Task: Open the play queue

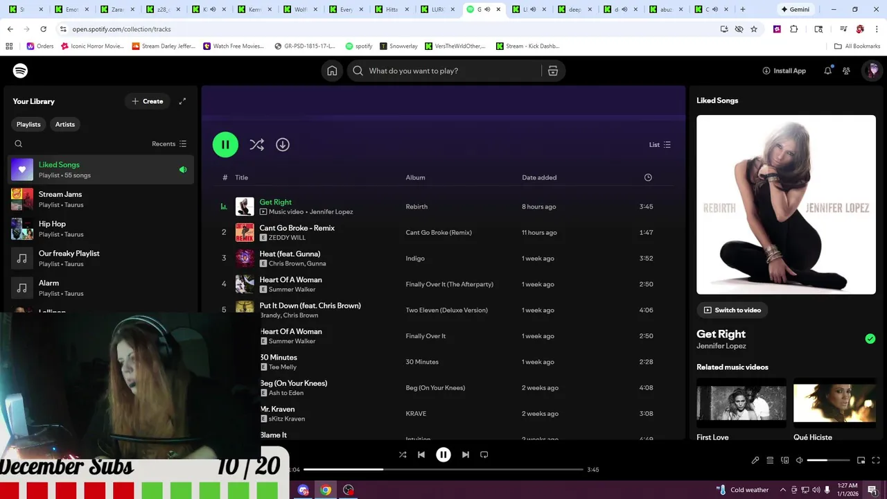Action: click(770, 460)
